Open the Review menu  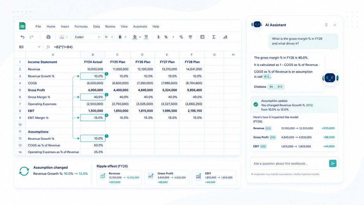[110, 26]
